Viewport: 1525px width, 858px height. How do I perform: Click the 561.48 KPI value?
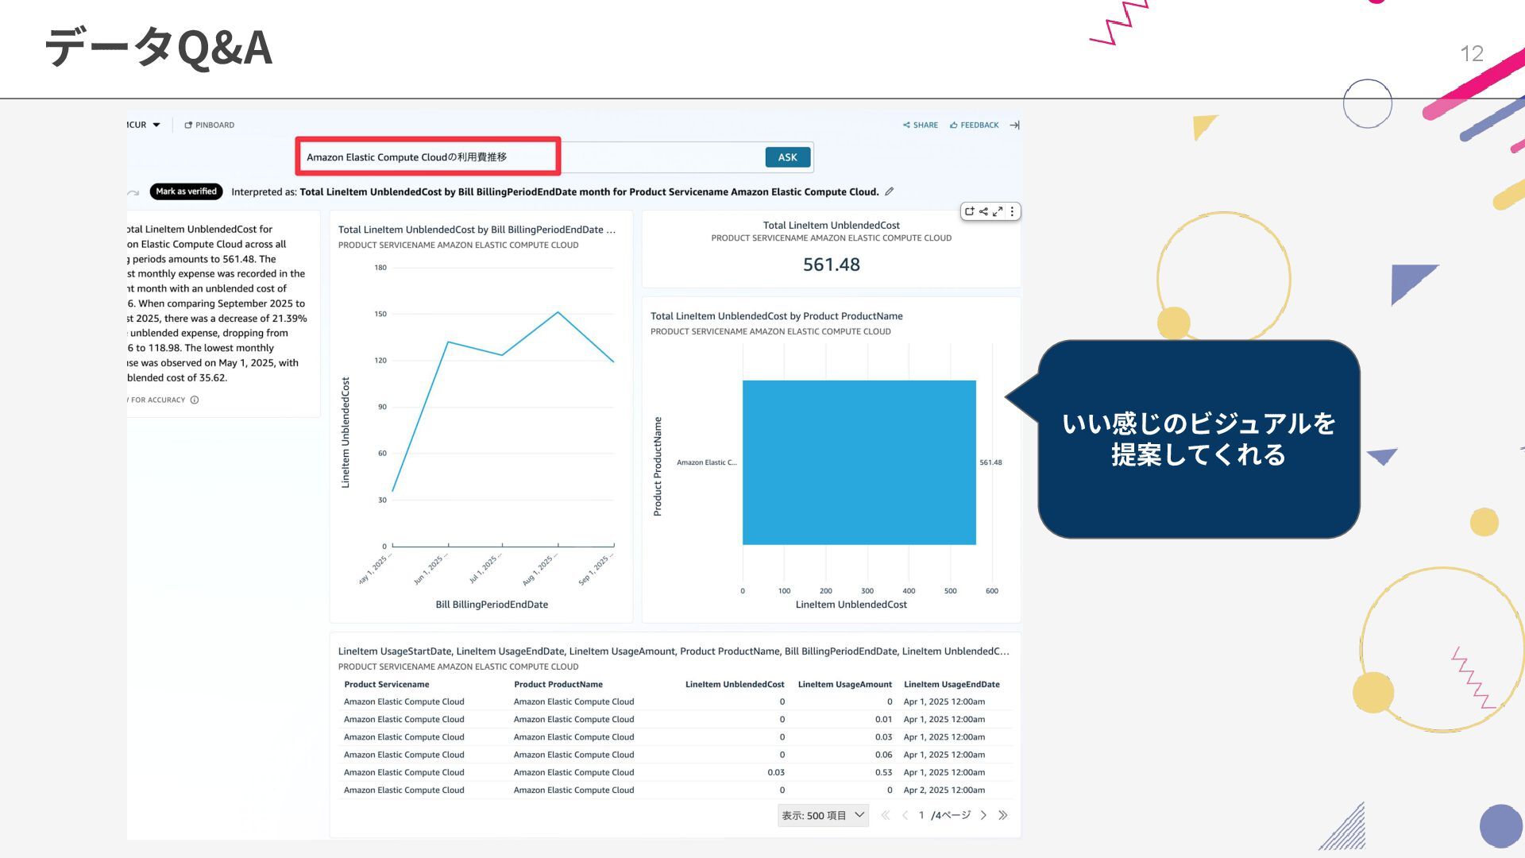(x=831, y=265)
